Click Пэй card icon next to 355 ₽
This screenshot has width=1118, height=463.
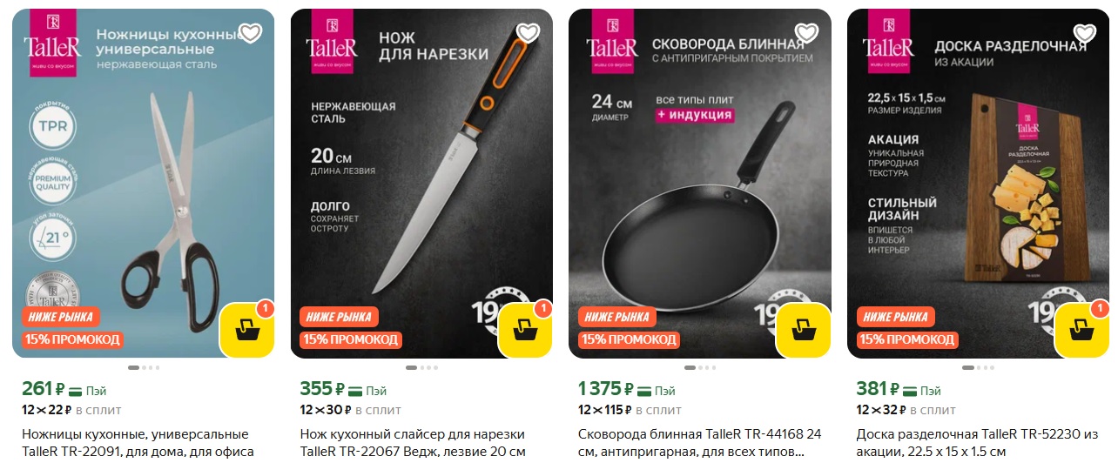[x=354, y=391]
